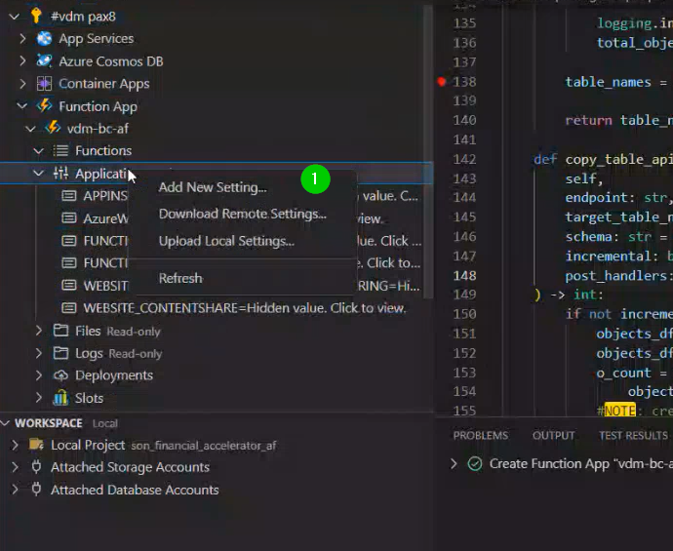Click the Attached Database Accounts plug icon

click(36, 490)
